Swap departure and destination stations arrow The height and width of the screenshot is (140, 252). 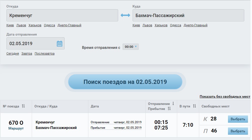coord(125,15)
